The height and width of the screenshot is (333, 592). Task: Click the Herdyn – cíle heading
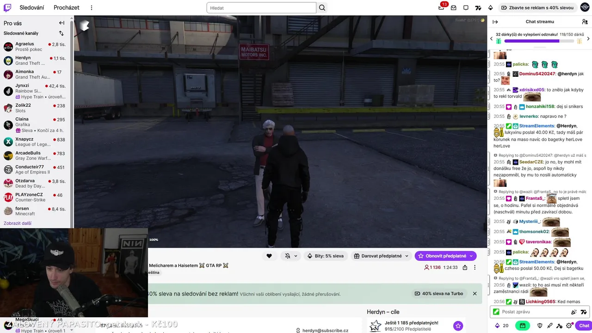[383, 312]
